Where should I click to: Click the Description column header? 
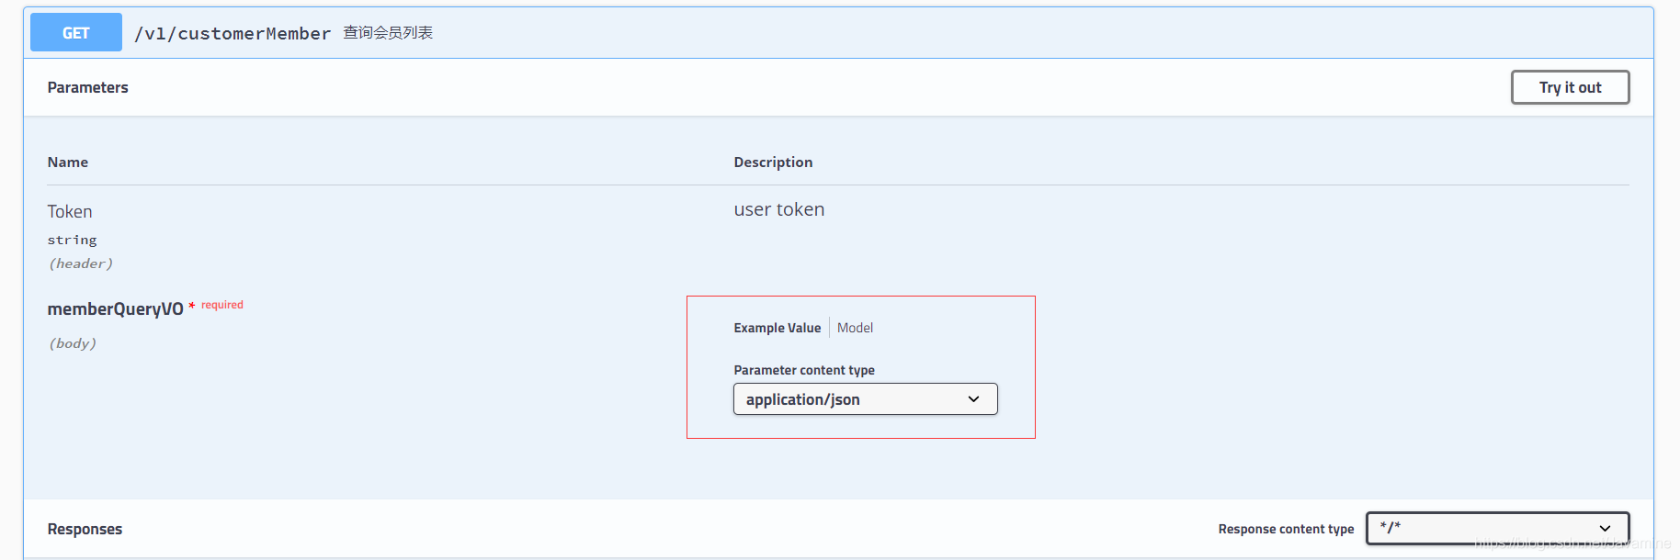coord(773,162)
